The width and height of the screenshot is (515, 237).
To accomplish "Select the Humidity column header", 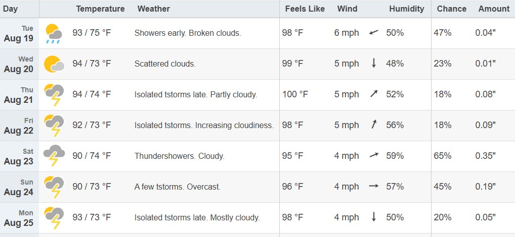I will pyautogui.click(x=407, y=9).
